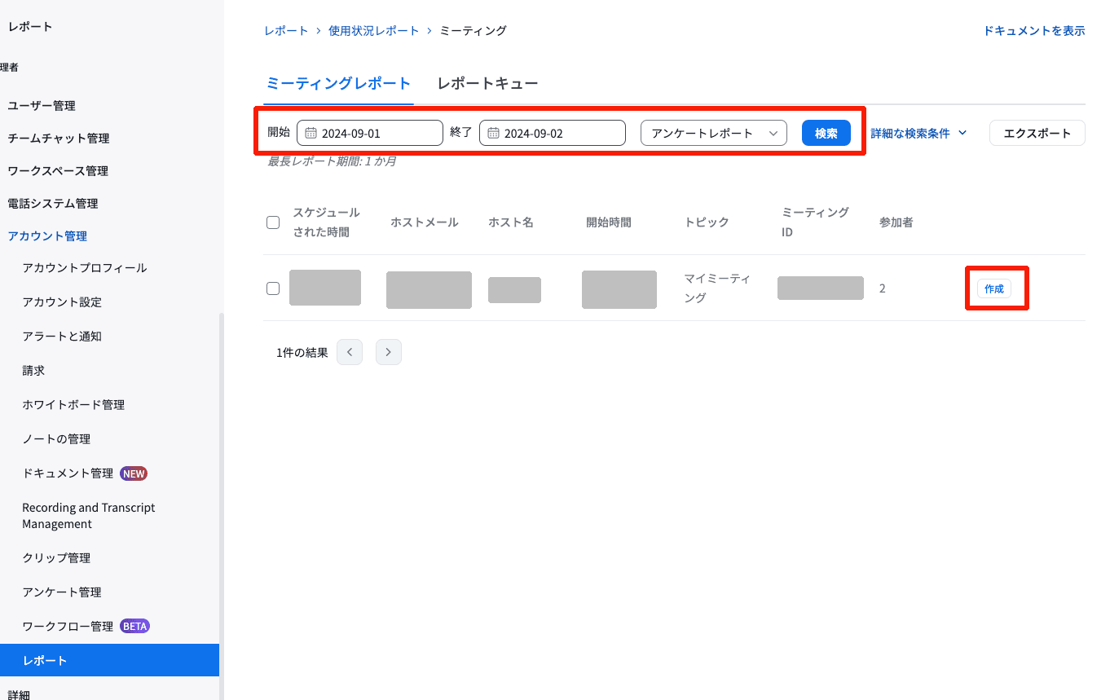
Task: Click sidebar vertical scrollbar
Action: pyautogui.click(x=222, y=505)
